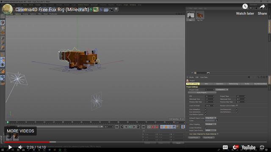Go to end of timeline
Image resolution: width=271 pixels, height=152 pixels.
(x=144, y=127)
